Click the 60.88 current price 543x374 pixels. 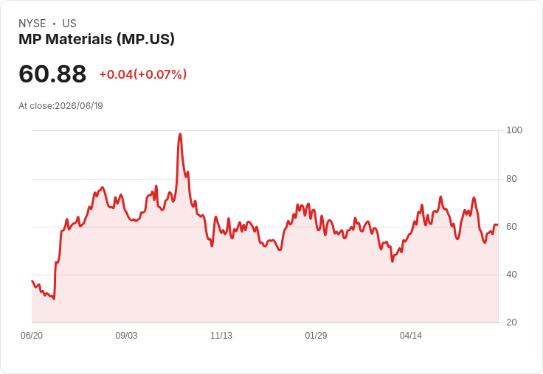point(52,74)
